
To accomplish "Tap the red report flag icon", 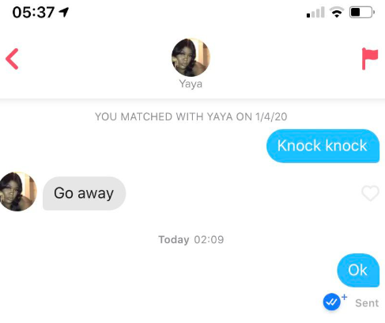I will 370,59.
